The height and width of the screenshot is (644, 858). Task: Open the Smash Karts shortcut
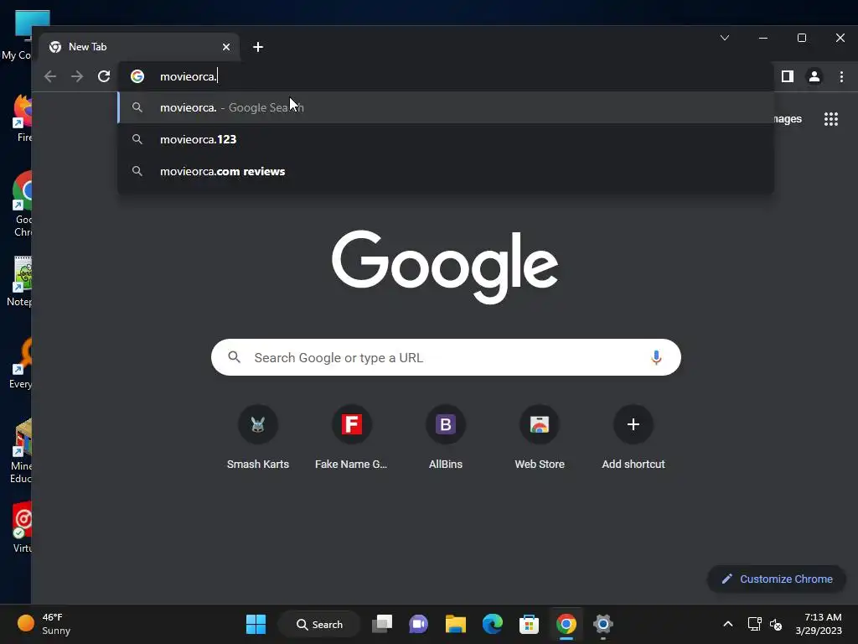pyautogui.click(x=258, y=438)
